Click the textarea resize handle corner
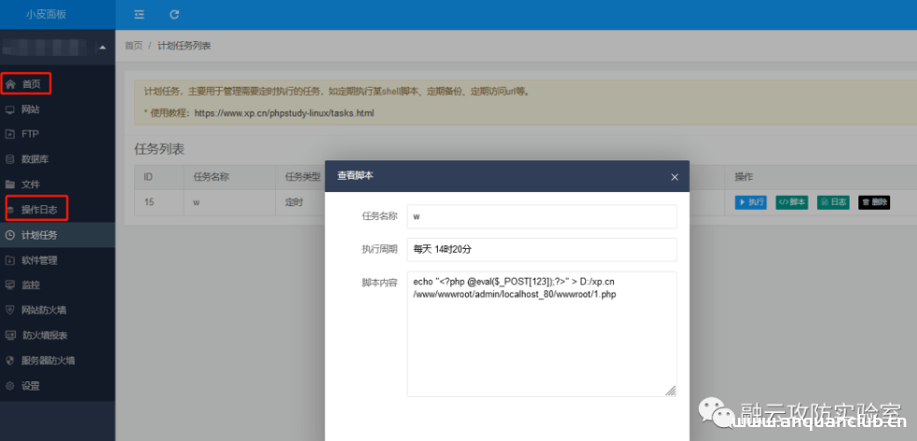This screenshot has width=917, height=441. [671, 391]
